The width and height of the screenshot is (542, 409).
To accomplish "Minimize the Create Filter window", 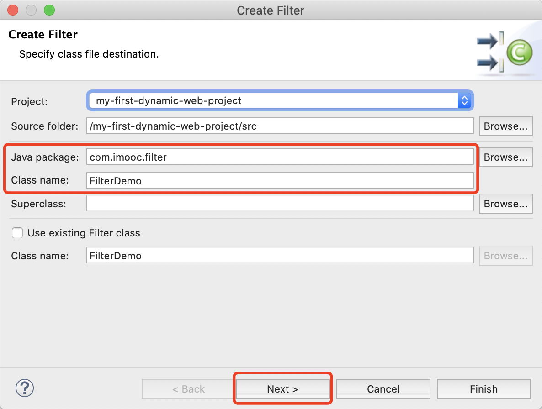I will [31, 10].
